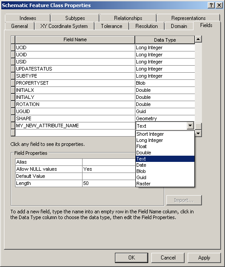Select the PROPERTYSET field name

(x=75, y=83)
